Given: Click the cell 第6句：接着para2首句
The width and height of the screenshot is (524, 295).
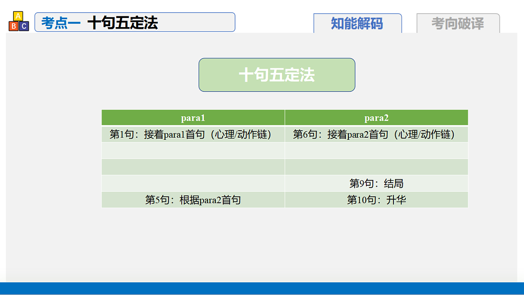Looking at the screenshot, I should click(376, 134).
